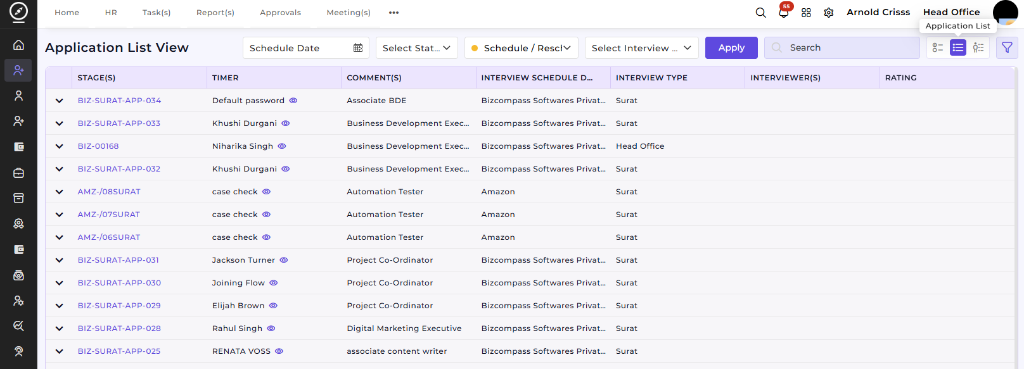Expand row BIZ-SURAT-APP-028

tap(59, 328)
